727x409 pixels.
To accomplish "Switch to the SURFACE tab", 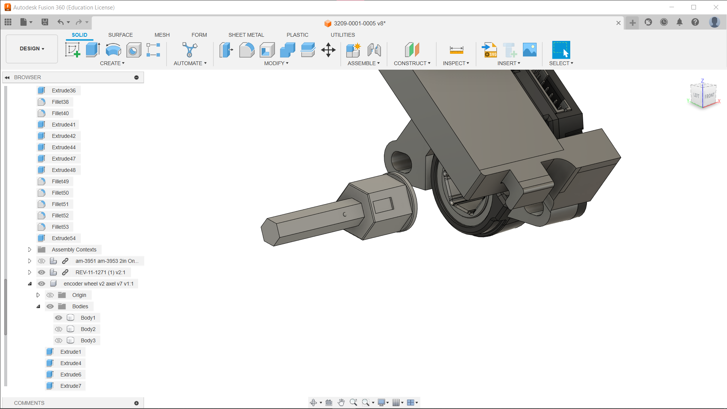I will coord(120,35).
